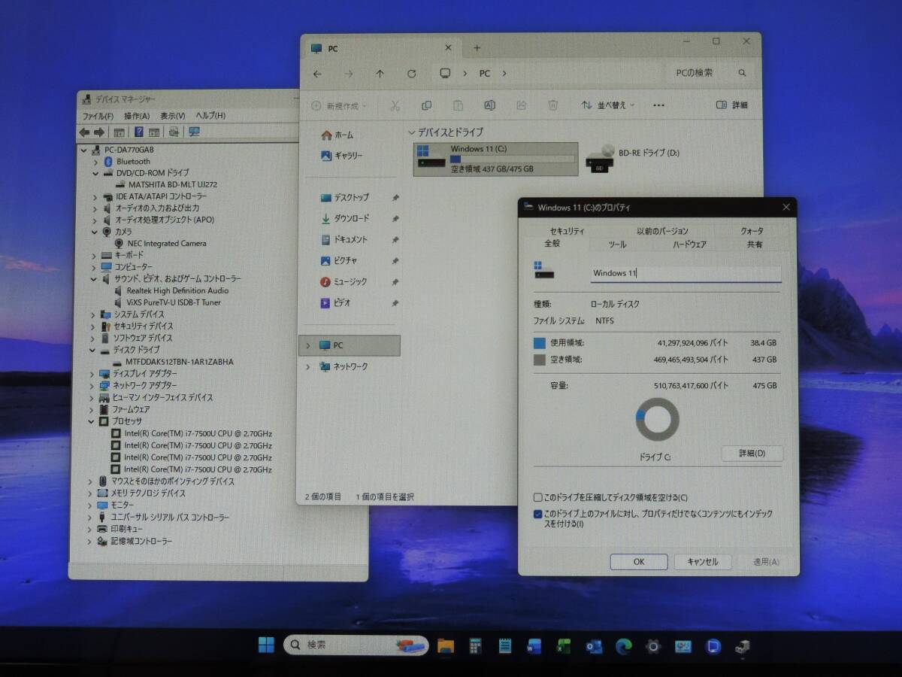The width and height of the screenshot is (902, 677).
Task: Open the 並べ替え sort dropdown
Action: 608,105
